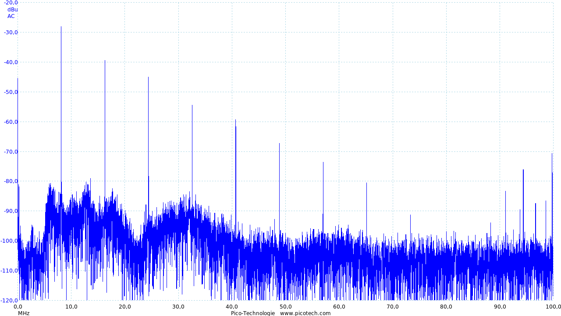This screenshot has height=316, width=561.
Task: Click the -90,0 y-axis value
Action: (x=11, y=211)
